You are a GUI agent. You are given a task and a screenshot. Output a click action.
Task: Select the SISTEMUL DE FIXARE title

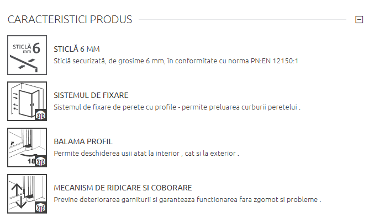(91, 95)
